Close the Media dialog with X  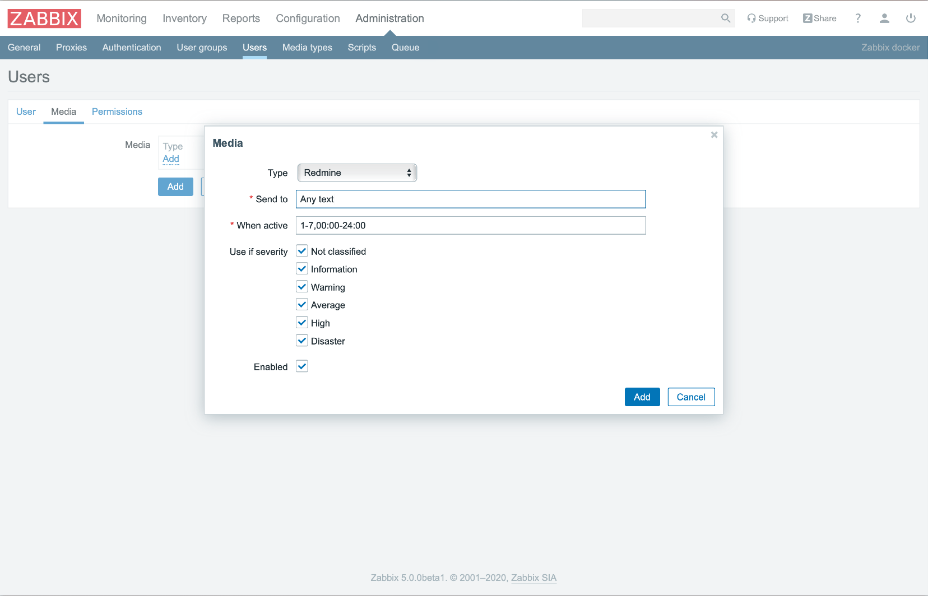tap(714, 135)
